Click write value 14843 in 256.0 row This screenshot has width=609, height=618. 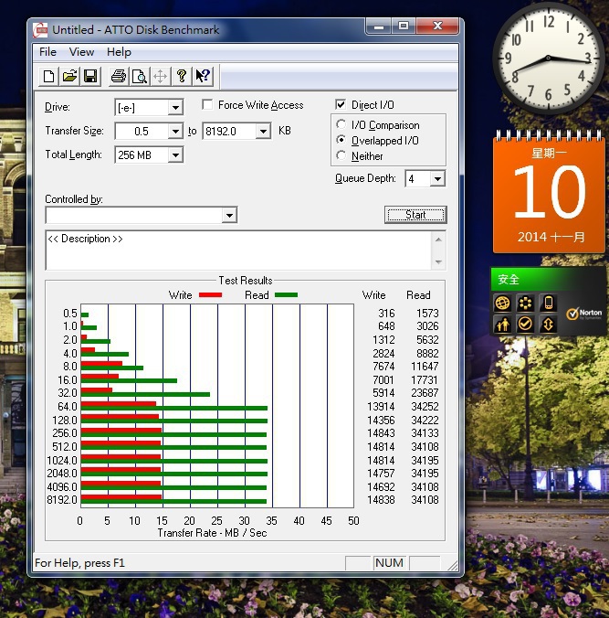[x=381, y=433]
